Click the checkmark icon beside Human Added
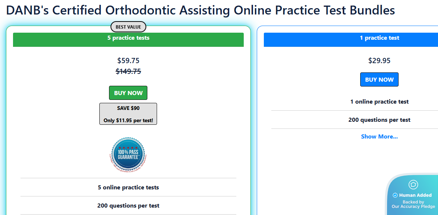438x215 pixels. (x=395, y=195)
